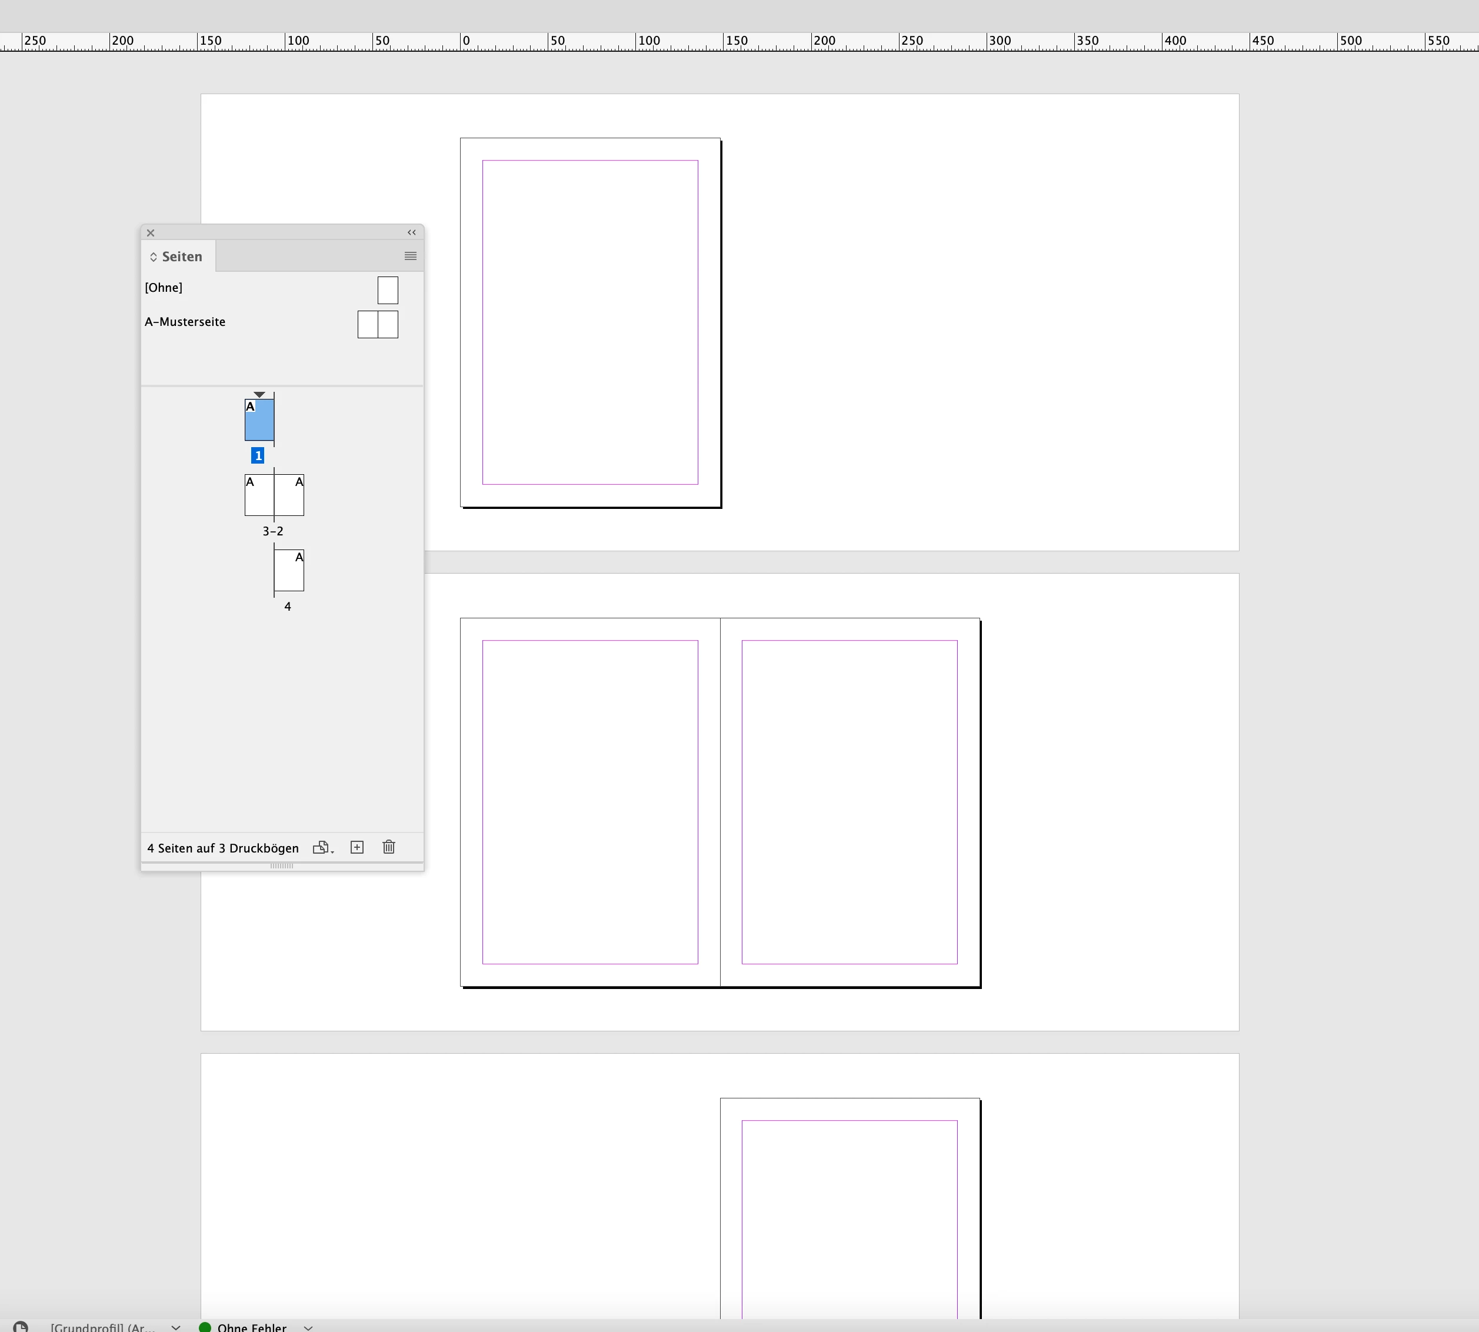
Task: Click the Seiten panel bottom resize grip
Action: coord(282,866)
